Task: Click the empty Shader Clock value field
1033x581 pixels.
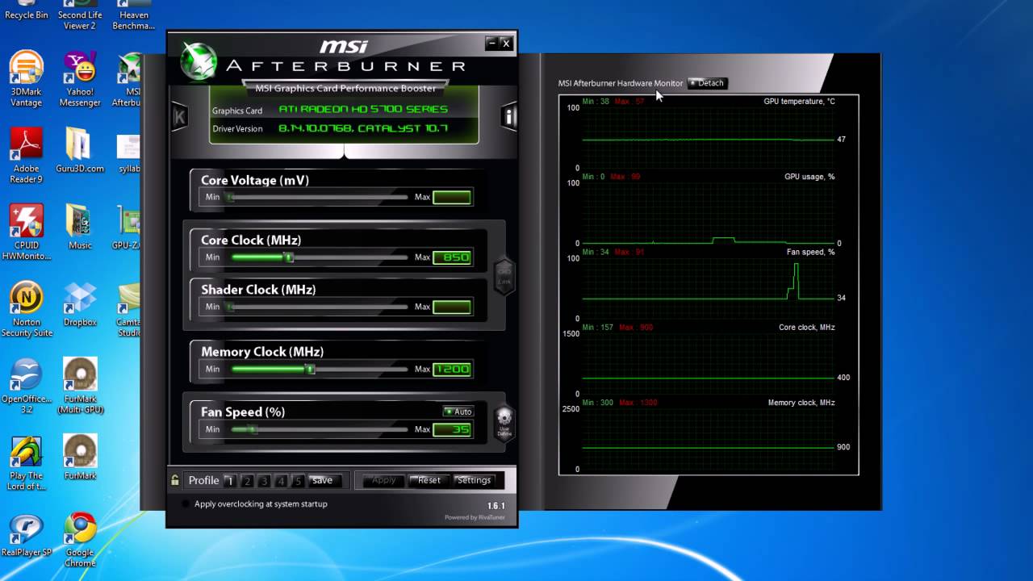Action: tap(452, 307)
